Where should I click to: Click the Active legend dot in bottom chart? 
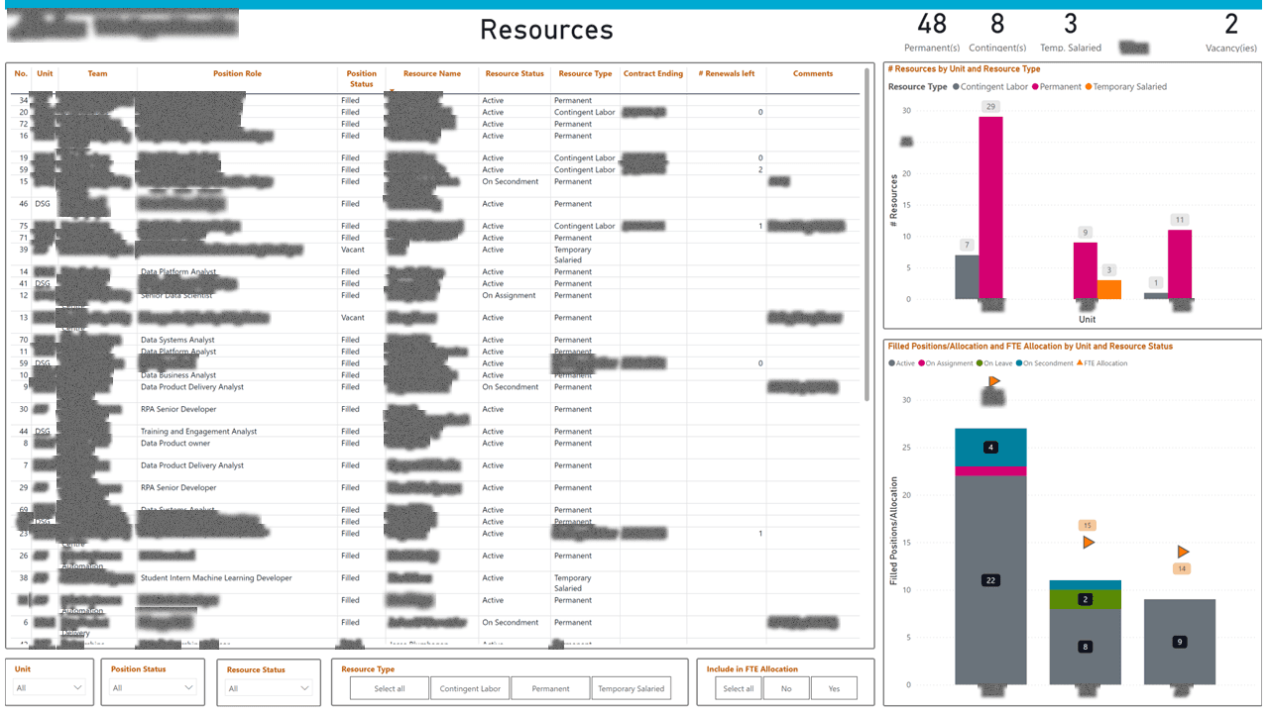[889, 363]
